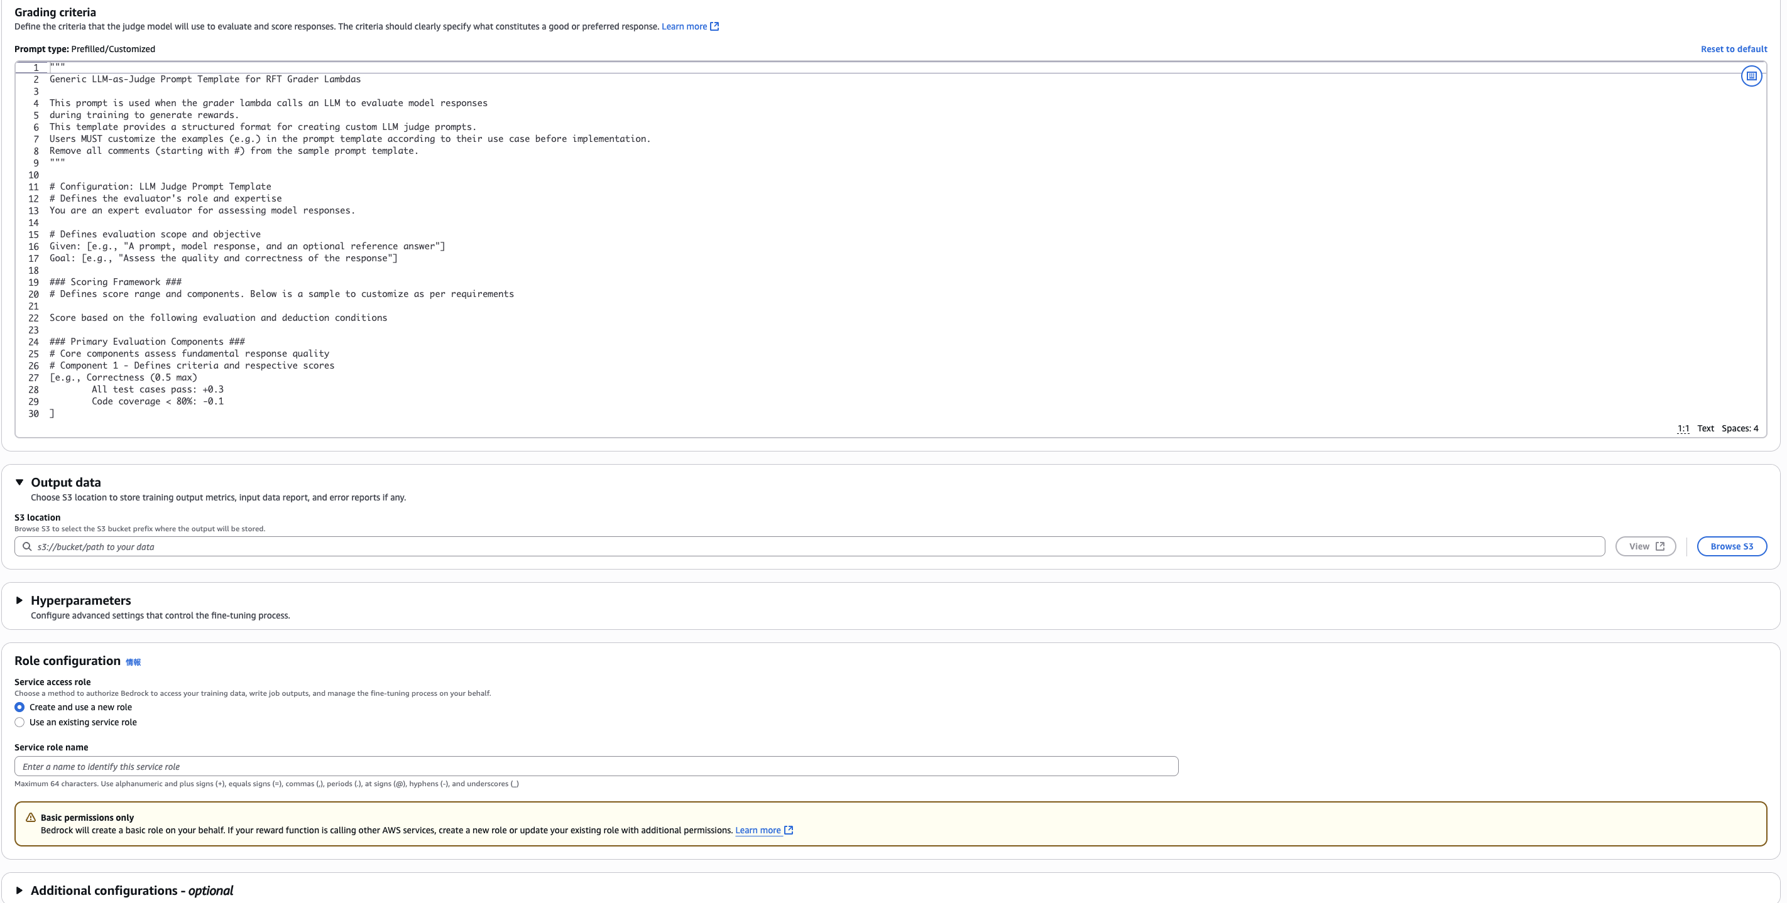Click the Text language mode in editor status bar
This screenshot has width=1787, height=903.
coord(1705,429)
